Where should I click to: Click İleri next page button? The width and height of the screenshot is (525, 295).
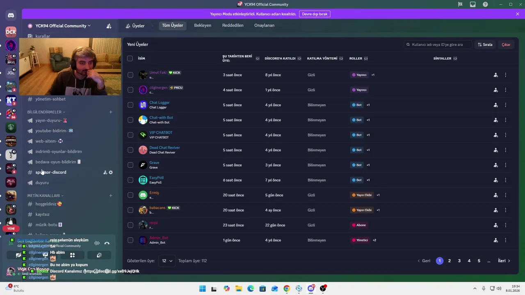(x=504, y=261)
